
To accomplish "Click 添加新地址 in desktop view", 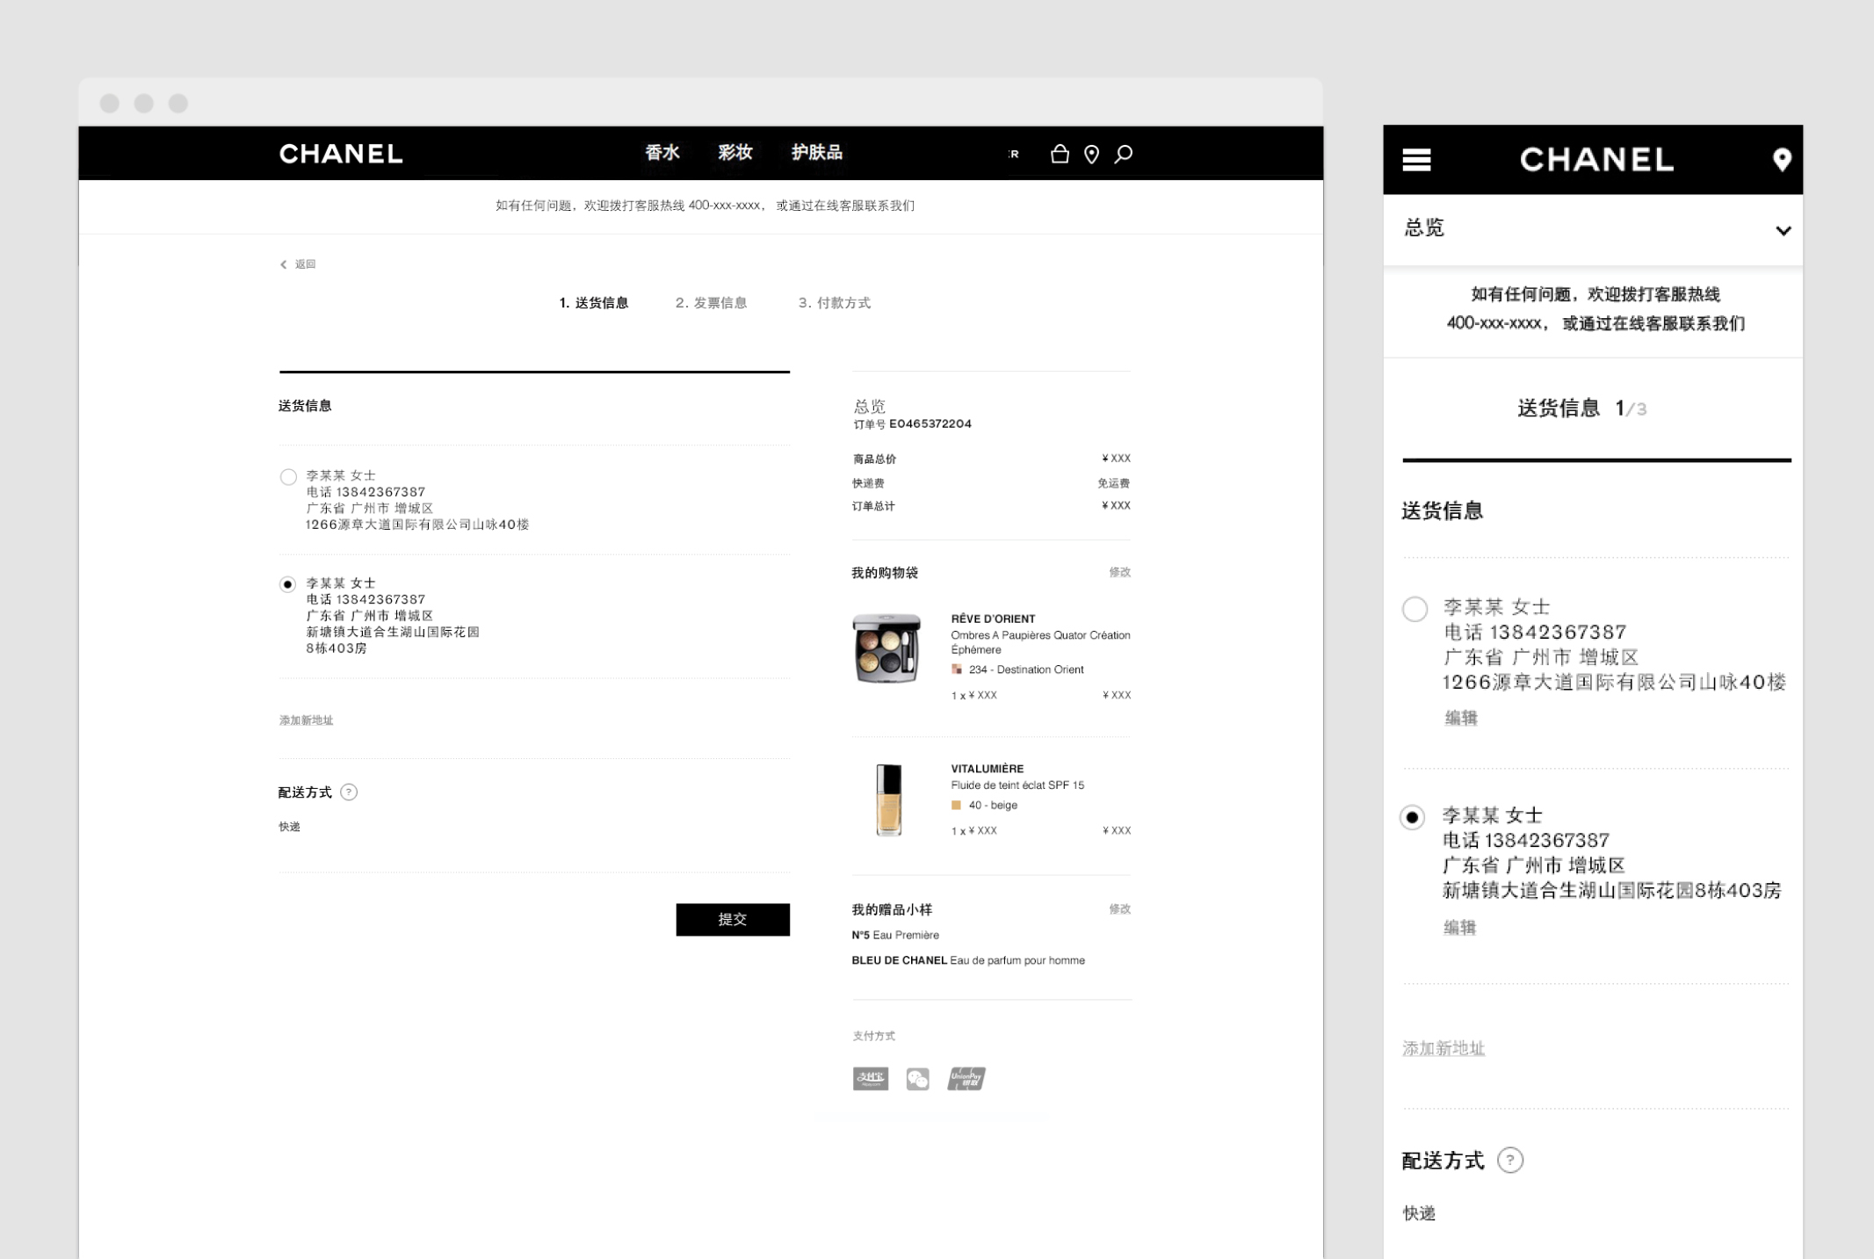I will (306, 720).
